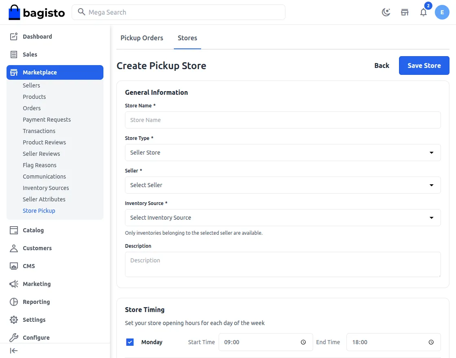The image size is (456, 358).
Task: Open the Select Inventory Source dropdown
Action: coord(283,218)
